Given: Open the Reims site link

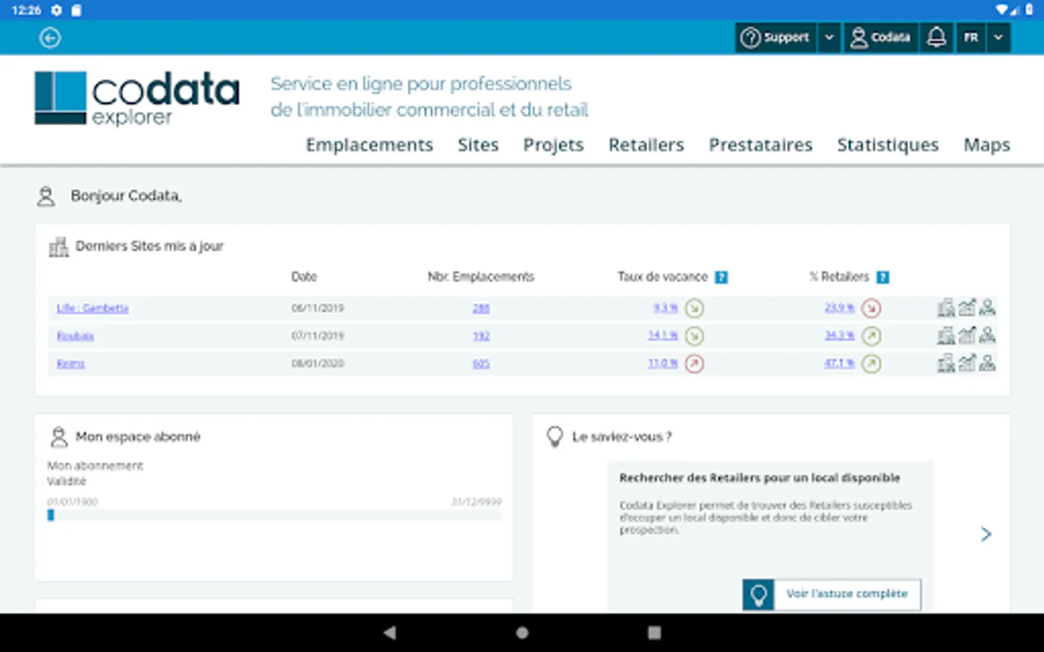Looking at the screenshot, I should point(70,363).
